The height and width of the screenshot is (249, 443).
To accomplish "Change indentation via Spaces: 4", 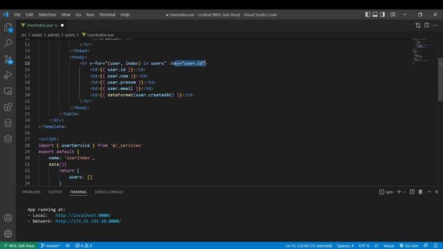I will point(345,246).
